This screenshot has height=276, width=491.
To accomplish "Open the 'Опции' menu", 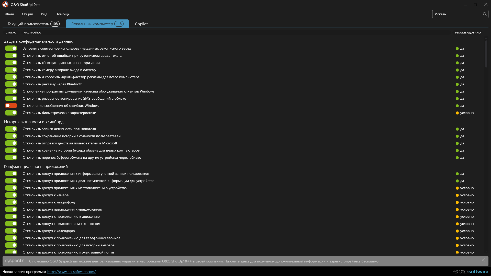I will coord(27,14).
